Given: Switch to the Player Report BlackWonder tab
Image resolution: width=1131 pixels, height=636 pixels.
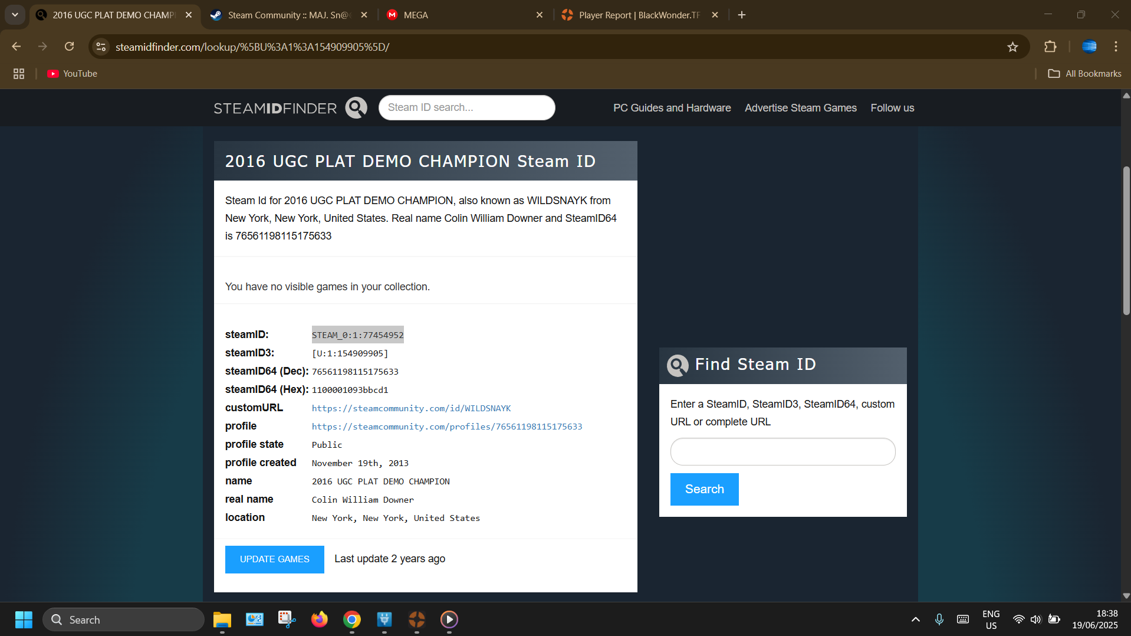Looking at the screenshot, I should coord(640,15).
